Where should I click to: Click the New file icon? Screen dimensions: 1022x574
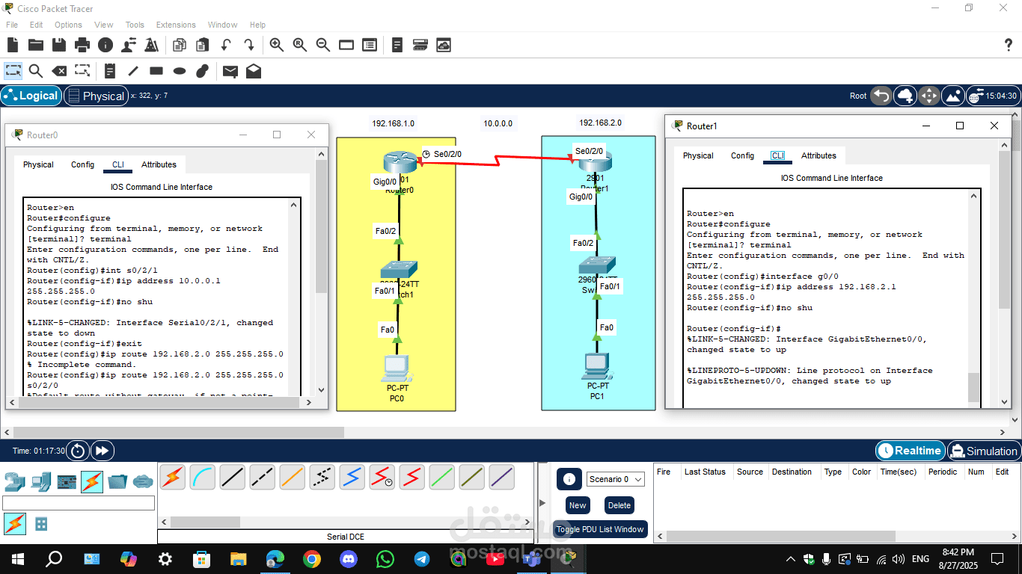(x=13, y=45)
